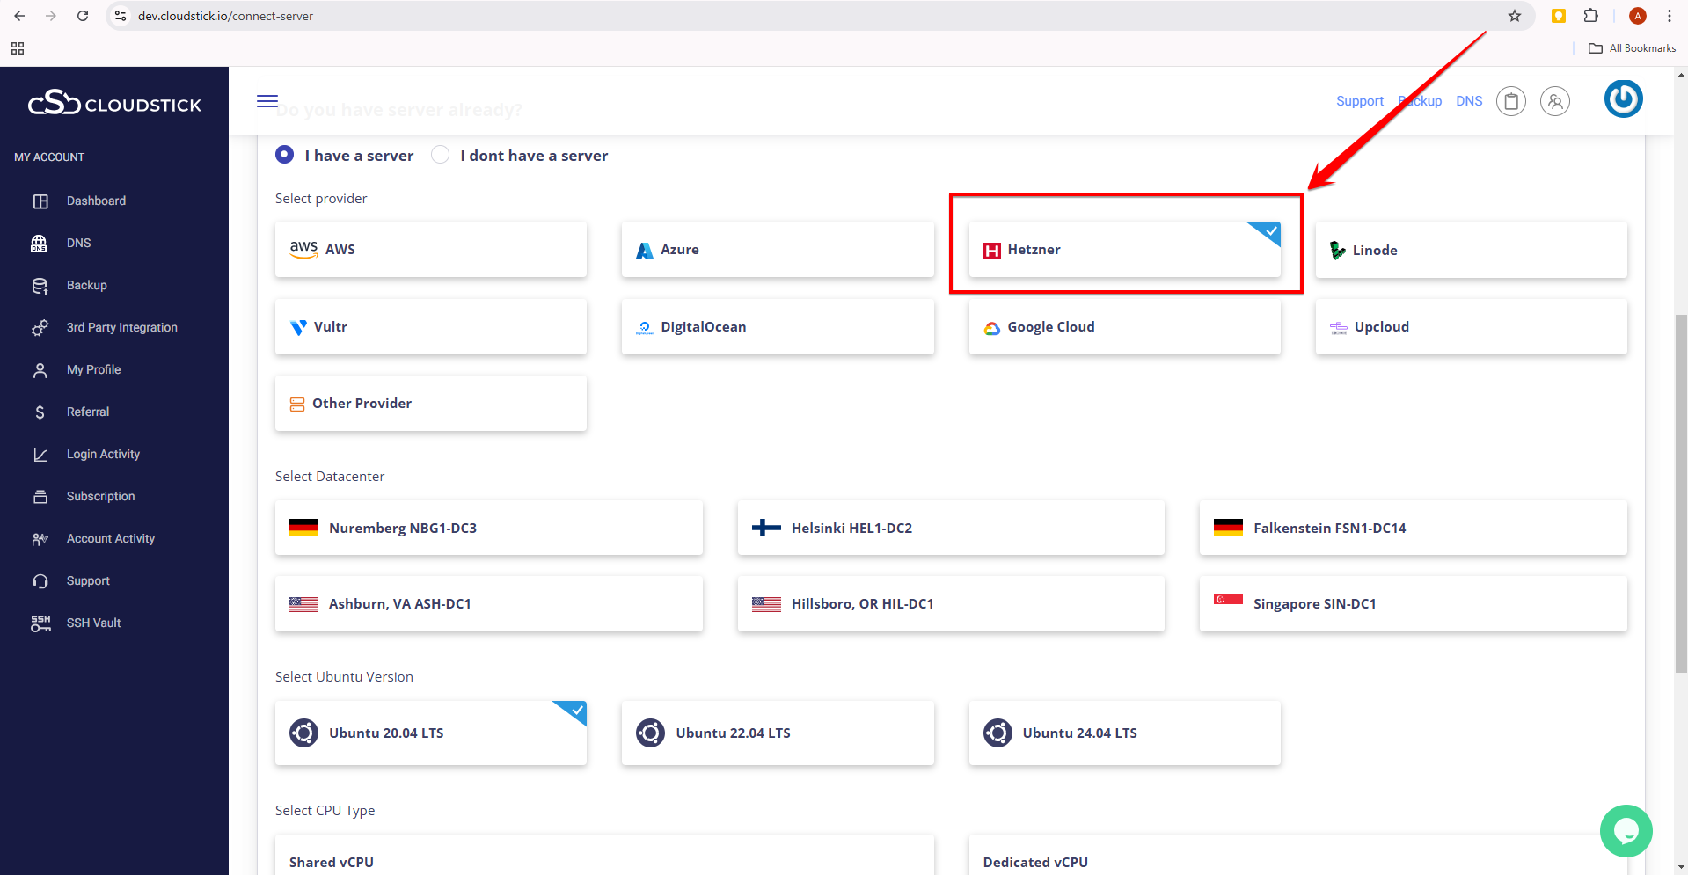Pick the Helsinki HEL1-DC2 datacenter
The height and width of the screenshot is (875, 1688).
[x=950, y=528]
